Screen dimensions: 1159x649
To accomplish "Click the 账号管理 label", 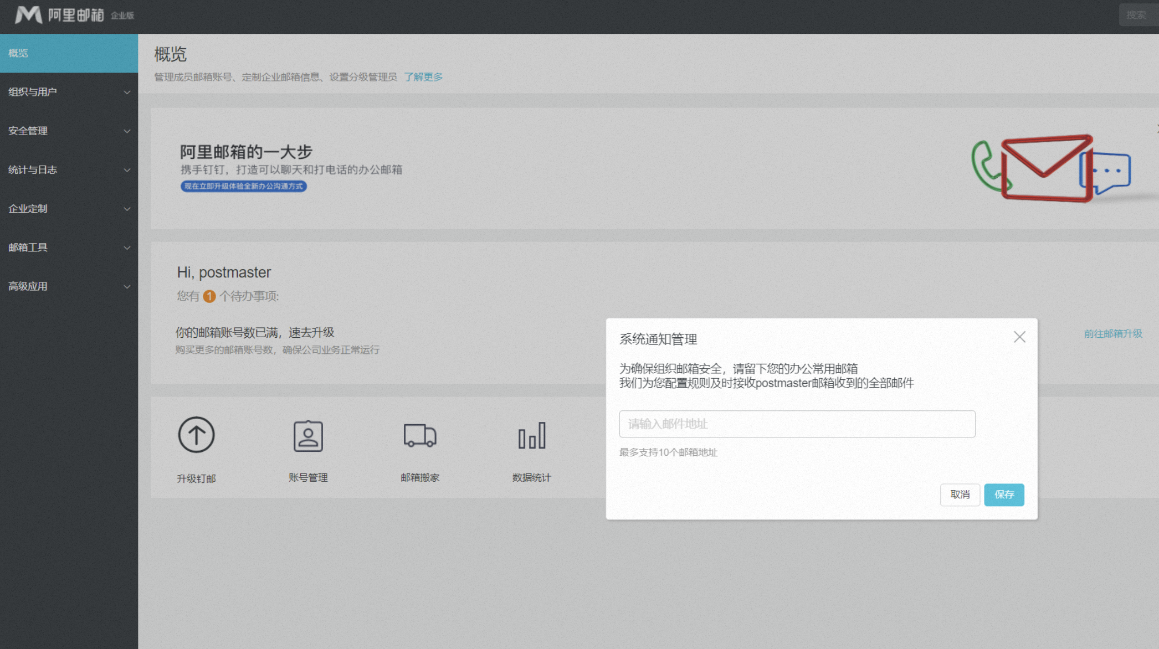I will click(308, 477).
